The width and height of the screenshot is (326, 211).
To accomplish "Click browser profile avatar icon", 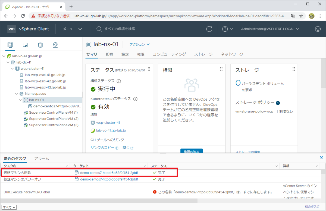I will pyautogui.click(x=312, y=16).
